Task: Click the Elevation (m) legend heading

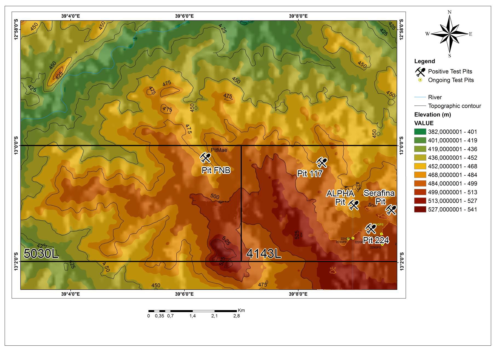Action: pyautogui.click(x=432, y=115)
